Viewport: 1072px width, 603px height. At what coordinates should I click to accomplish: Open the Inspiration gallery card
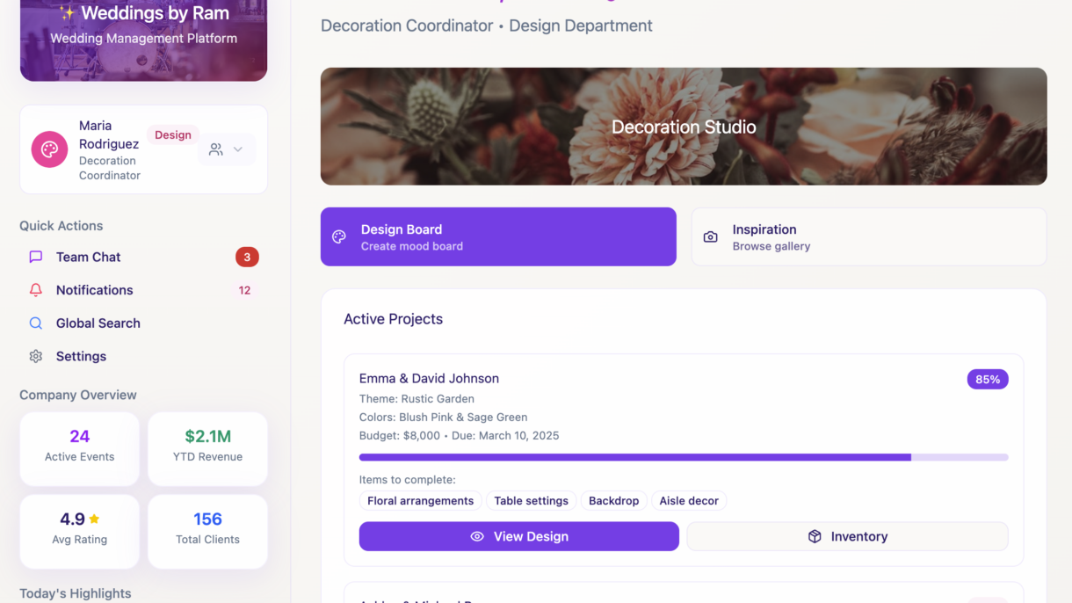(x=868, y=236)
